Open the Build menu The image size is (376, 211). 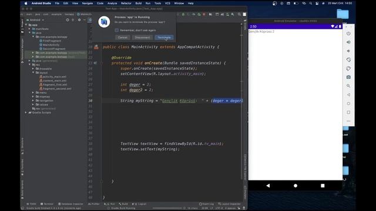(139, 4)
